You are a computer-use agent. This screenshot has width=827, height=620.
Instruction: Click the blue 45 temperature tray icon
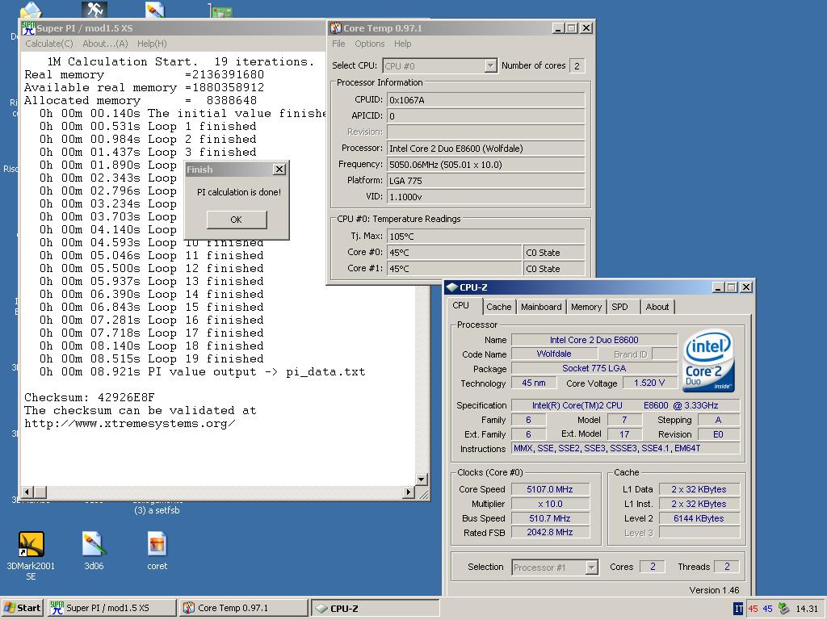(768, 609)
